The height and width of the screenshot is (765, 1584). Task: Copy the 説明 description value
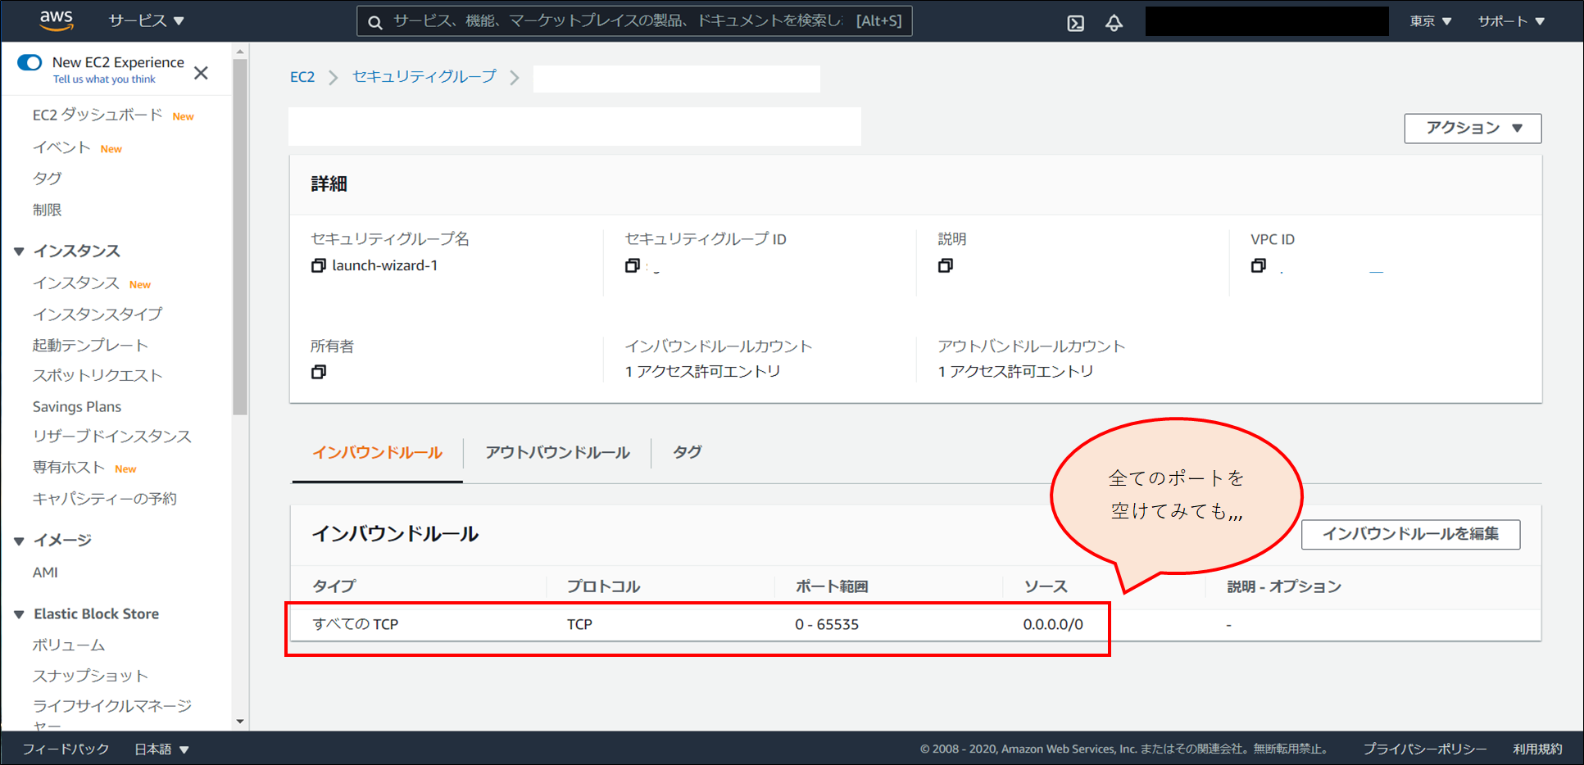pos(946,265)
